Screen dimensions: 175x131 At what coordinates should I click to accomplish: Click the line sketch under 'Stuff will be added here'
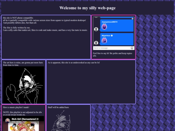click(61, 121)
